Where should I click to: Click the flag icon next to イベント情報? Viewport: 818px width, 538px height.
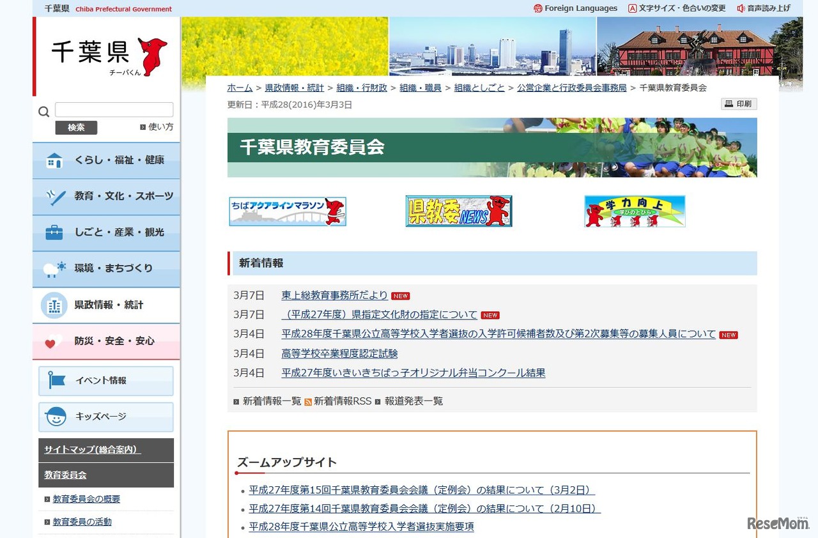56,381
